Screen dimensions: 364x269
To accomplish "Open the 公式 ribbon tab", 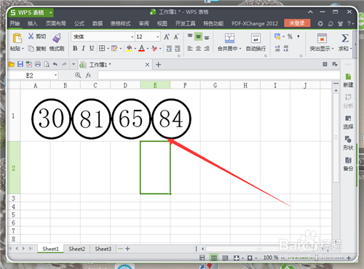I will coord(79,23).
